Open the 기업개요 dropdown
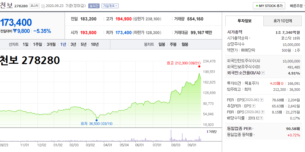This screenshot has width=305, height=152. click(110, 6)
